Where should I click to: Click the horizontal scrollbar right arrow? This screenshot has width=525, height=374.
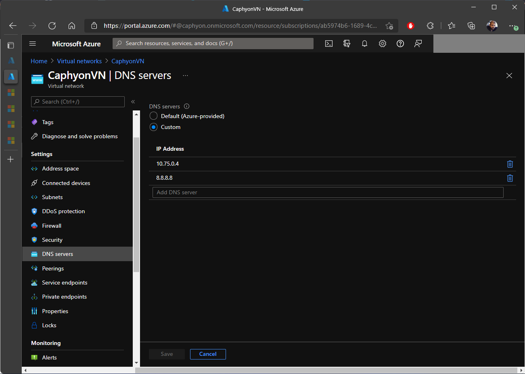pos(521,370)
